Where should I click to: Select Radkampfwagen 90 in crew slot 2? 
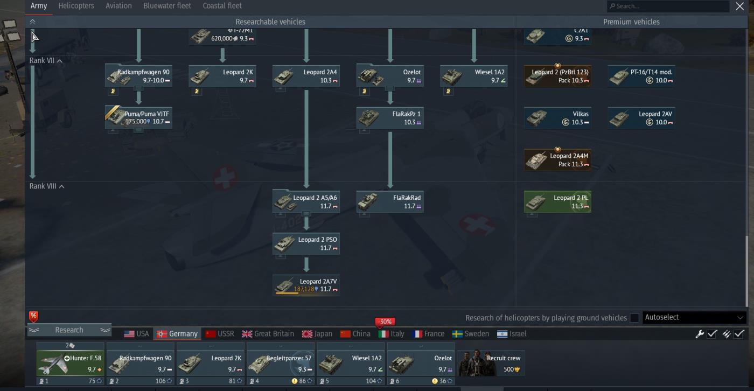(x=140, y=364)
